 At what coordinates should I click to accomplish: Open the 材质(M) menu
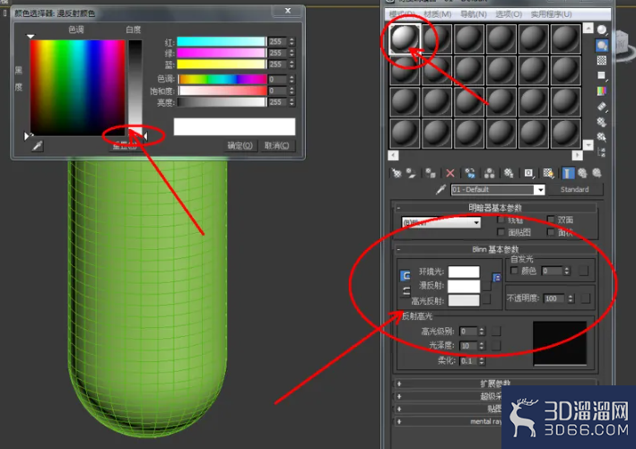coord(437,14)
